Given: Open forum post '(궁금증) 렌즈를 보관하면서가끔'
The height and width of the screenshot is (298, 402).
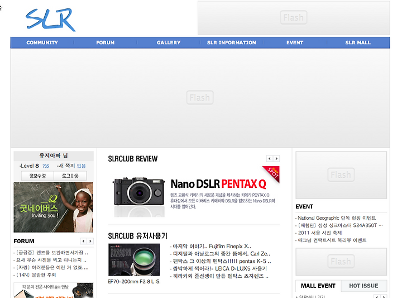Looking at the screenshot, I should [51, 253].
